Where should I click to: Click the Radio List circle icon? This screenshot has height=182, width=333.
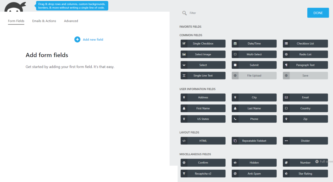point(286,54)
